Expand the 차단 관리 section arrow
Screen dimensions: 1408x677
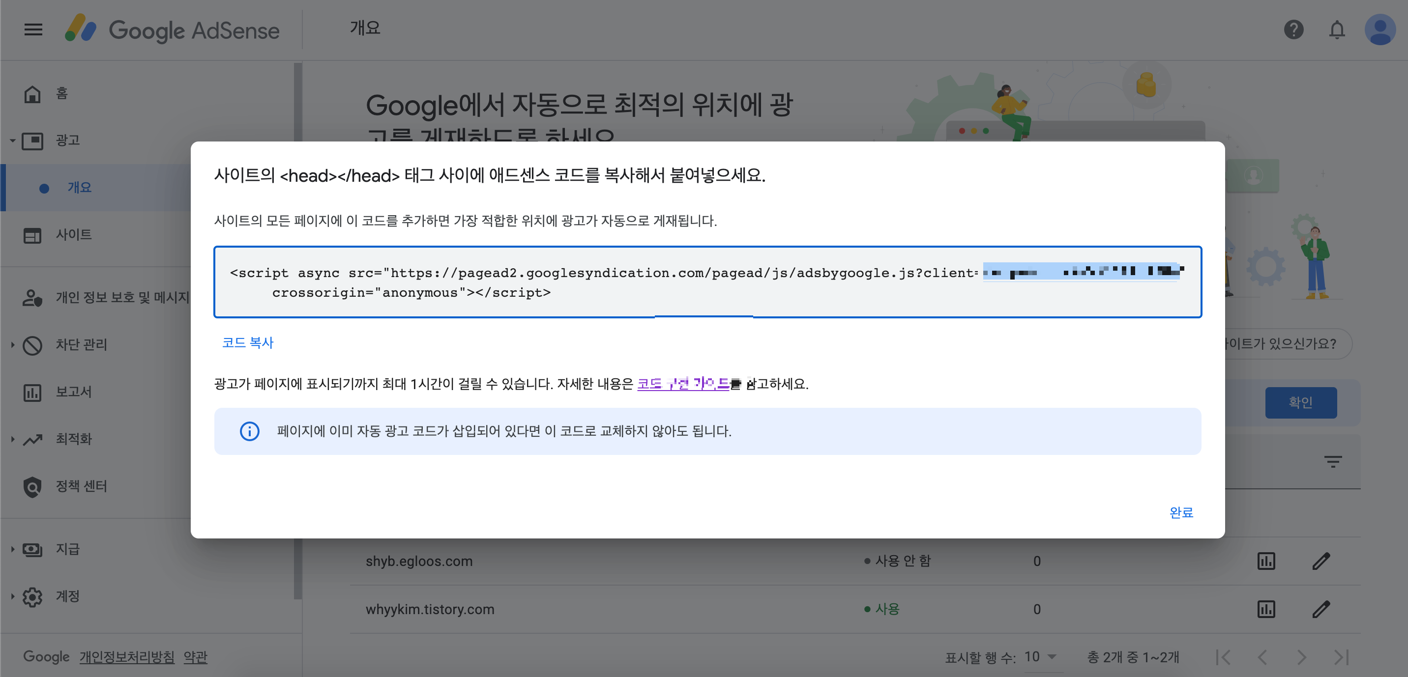pyautogui.click(x=13, y=345)
